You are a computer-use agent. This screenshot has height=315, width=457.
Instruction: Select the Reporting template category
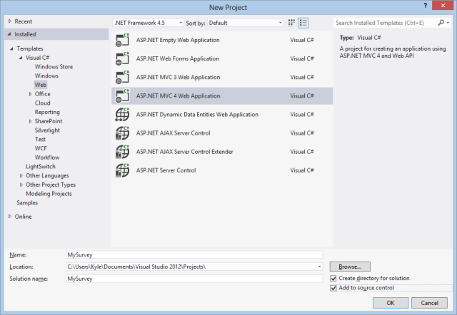(47, 112)
